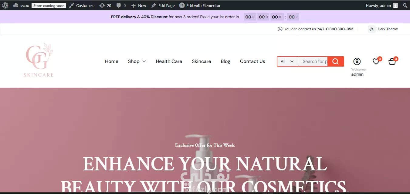This screenshot has width=410, height=194.
Task: Open the user account icon
Action: 357,61
